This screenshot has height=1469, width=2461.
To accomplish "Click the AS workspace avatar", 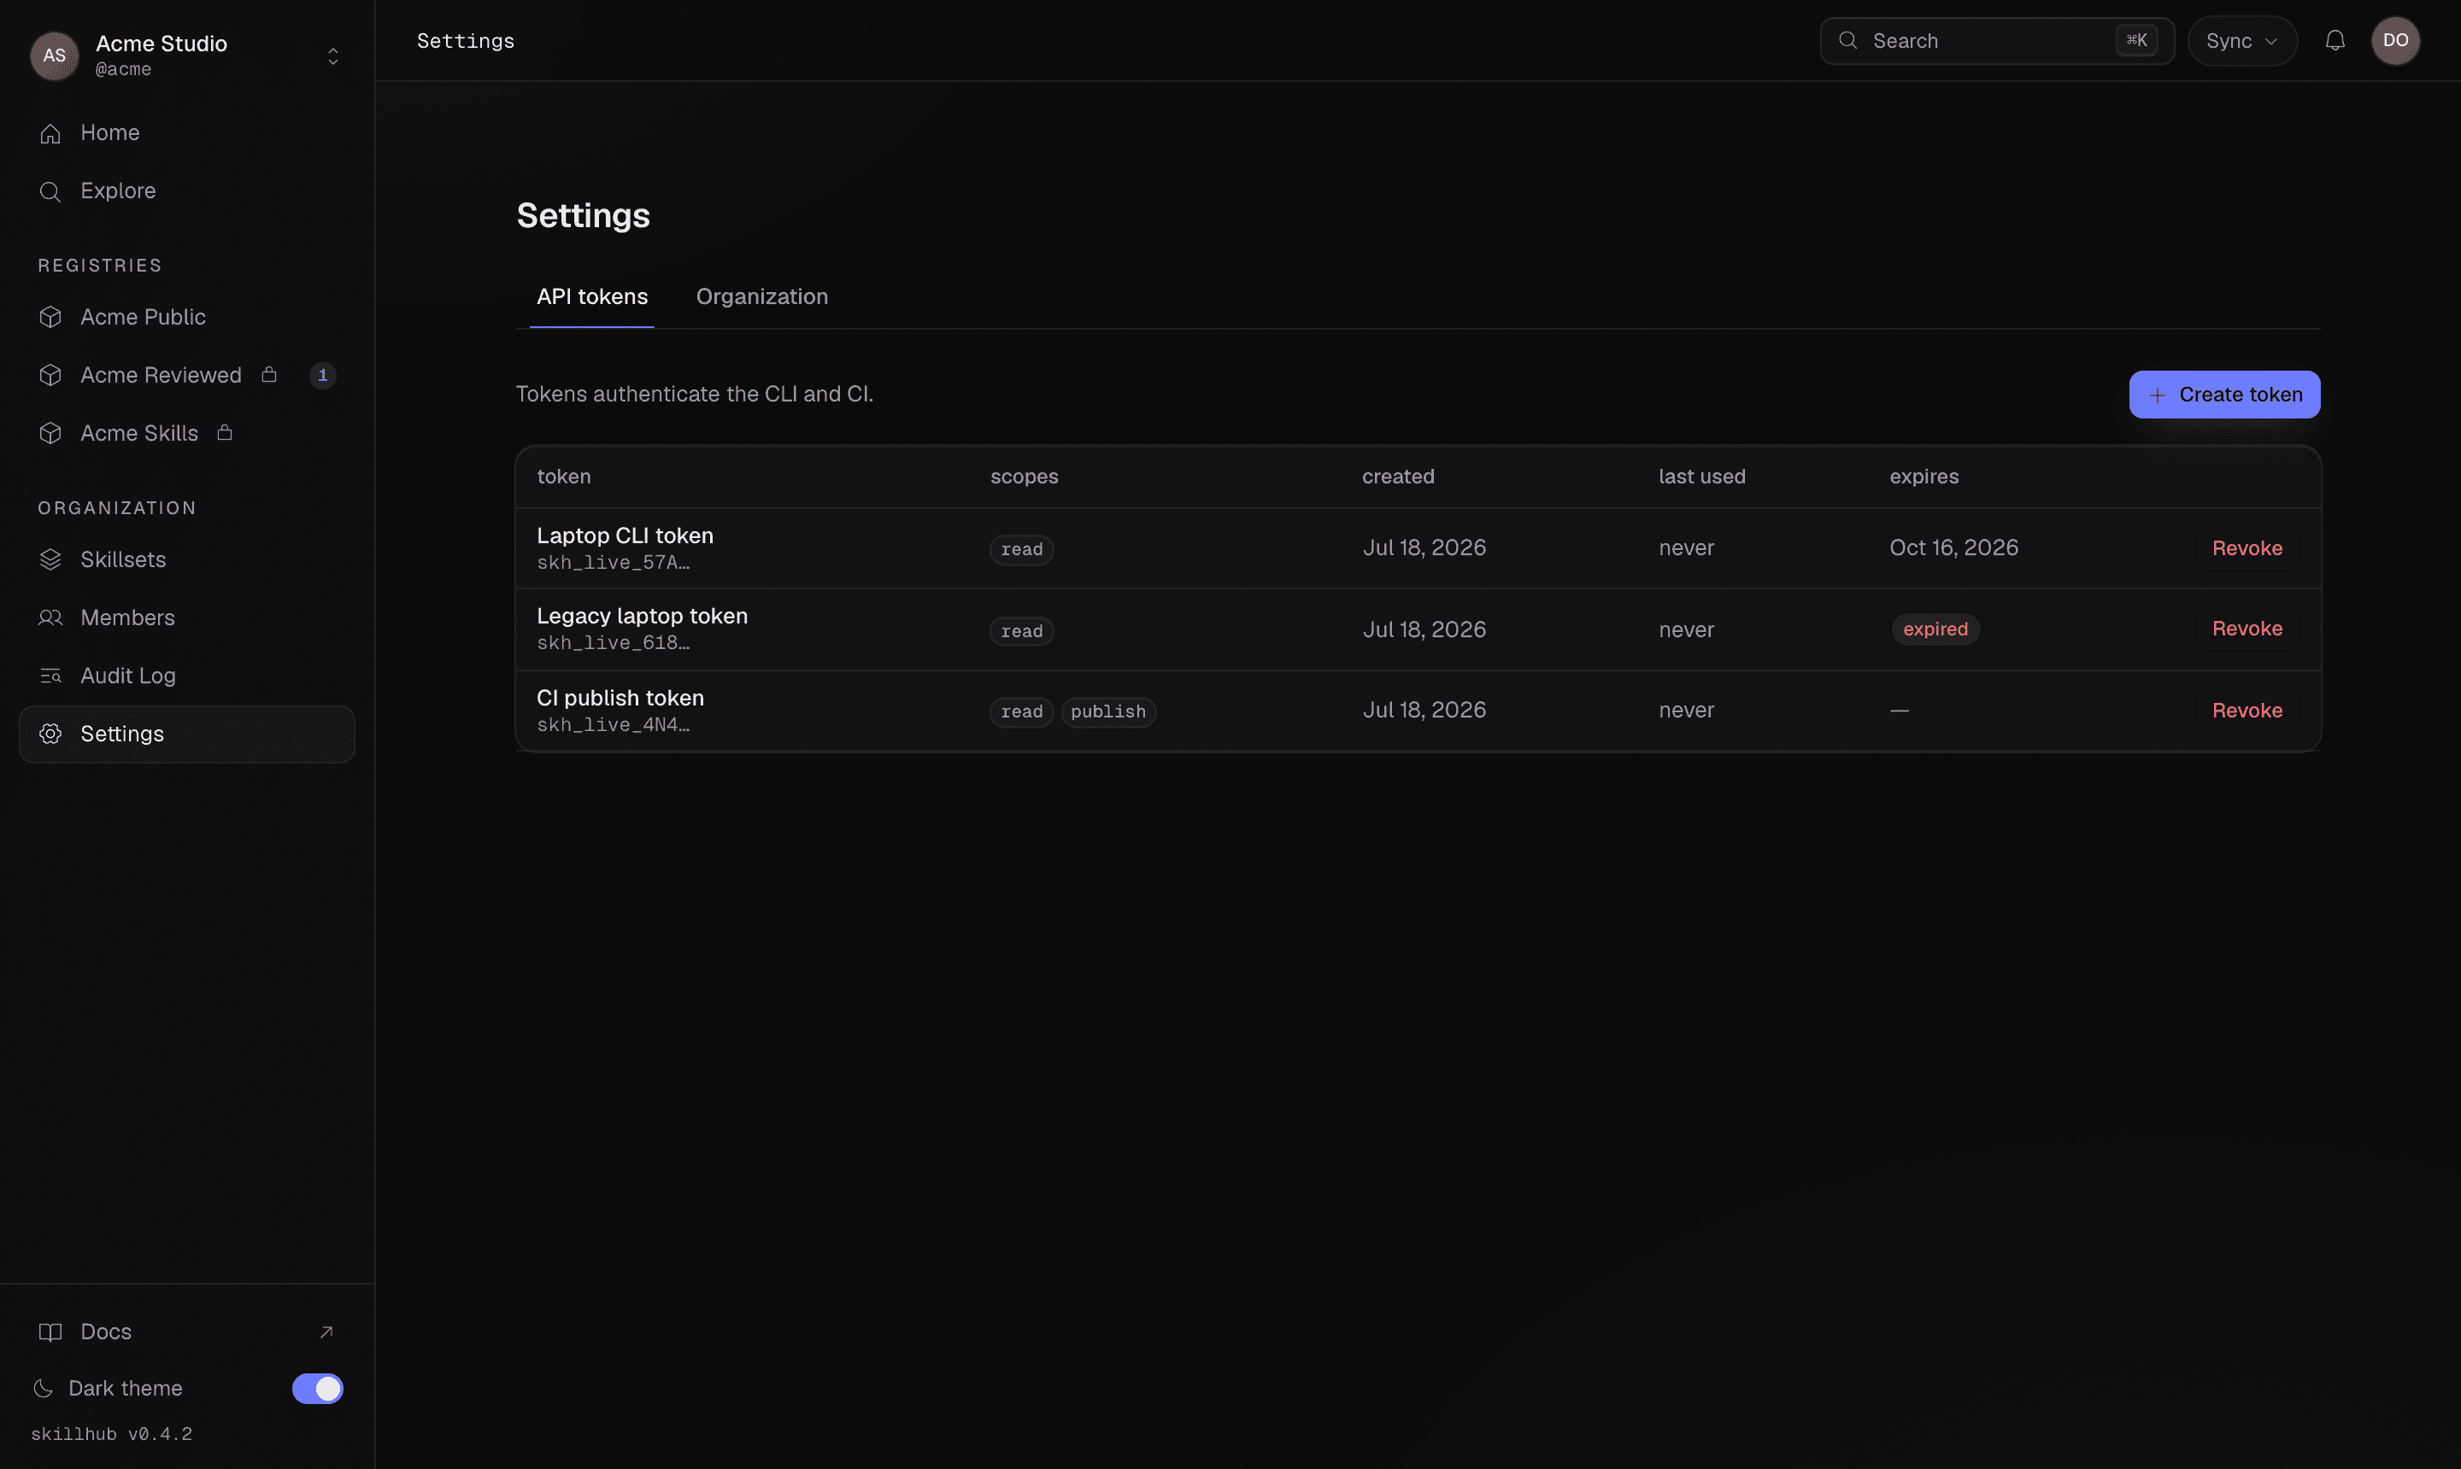I will click(55, 56).
